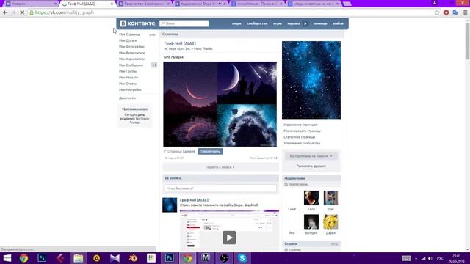
Task: Bookmark page with the star icon
Action: [x=437, y=12]
